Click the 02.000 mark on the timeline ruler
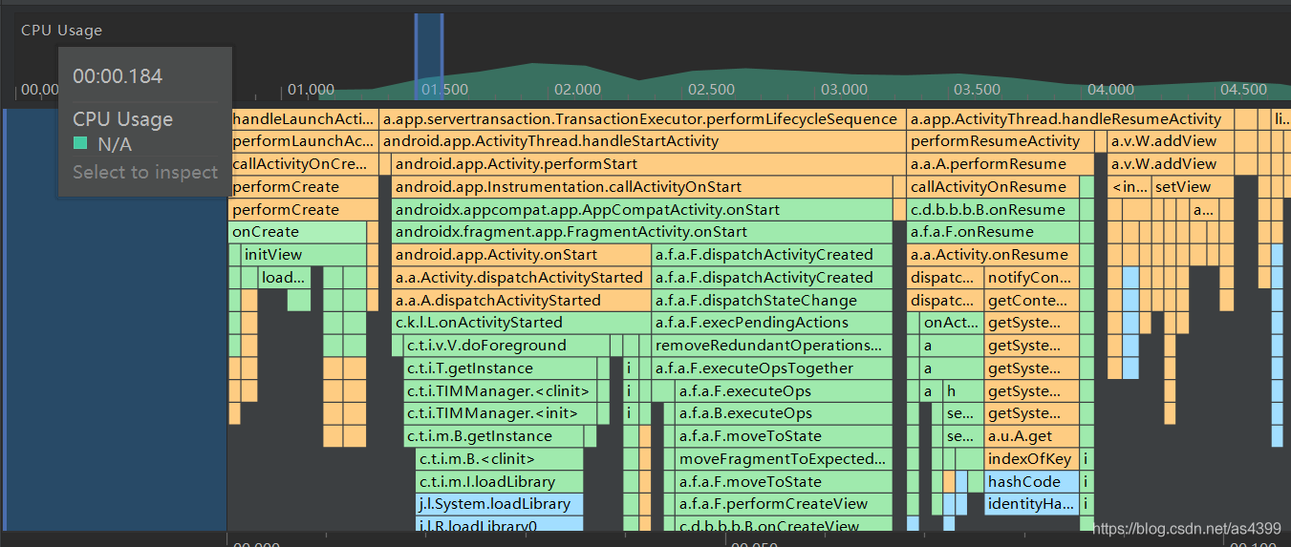Screen dimensions: 1291x547 coord(577,90)
